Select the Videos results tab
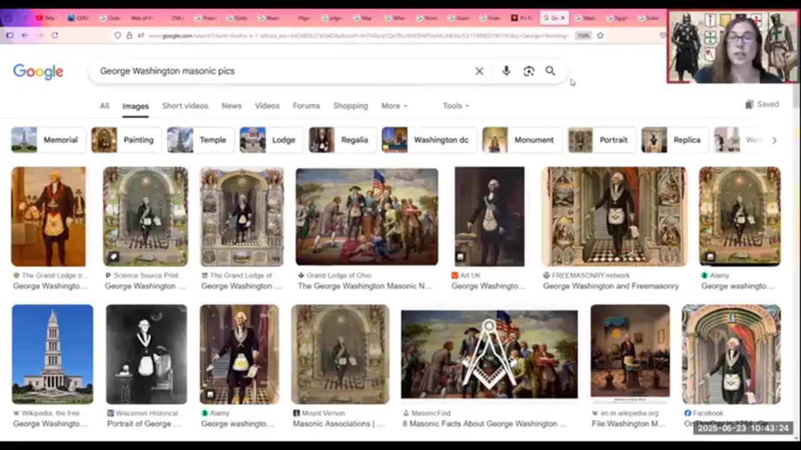The image size is (801, 450). [267, 106]
